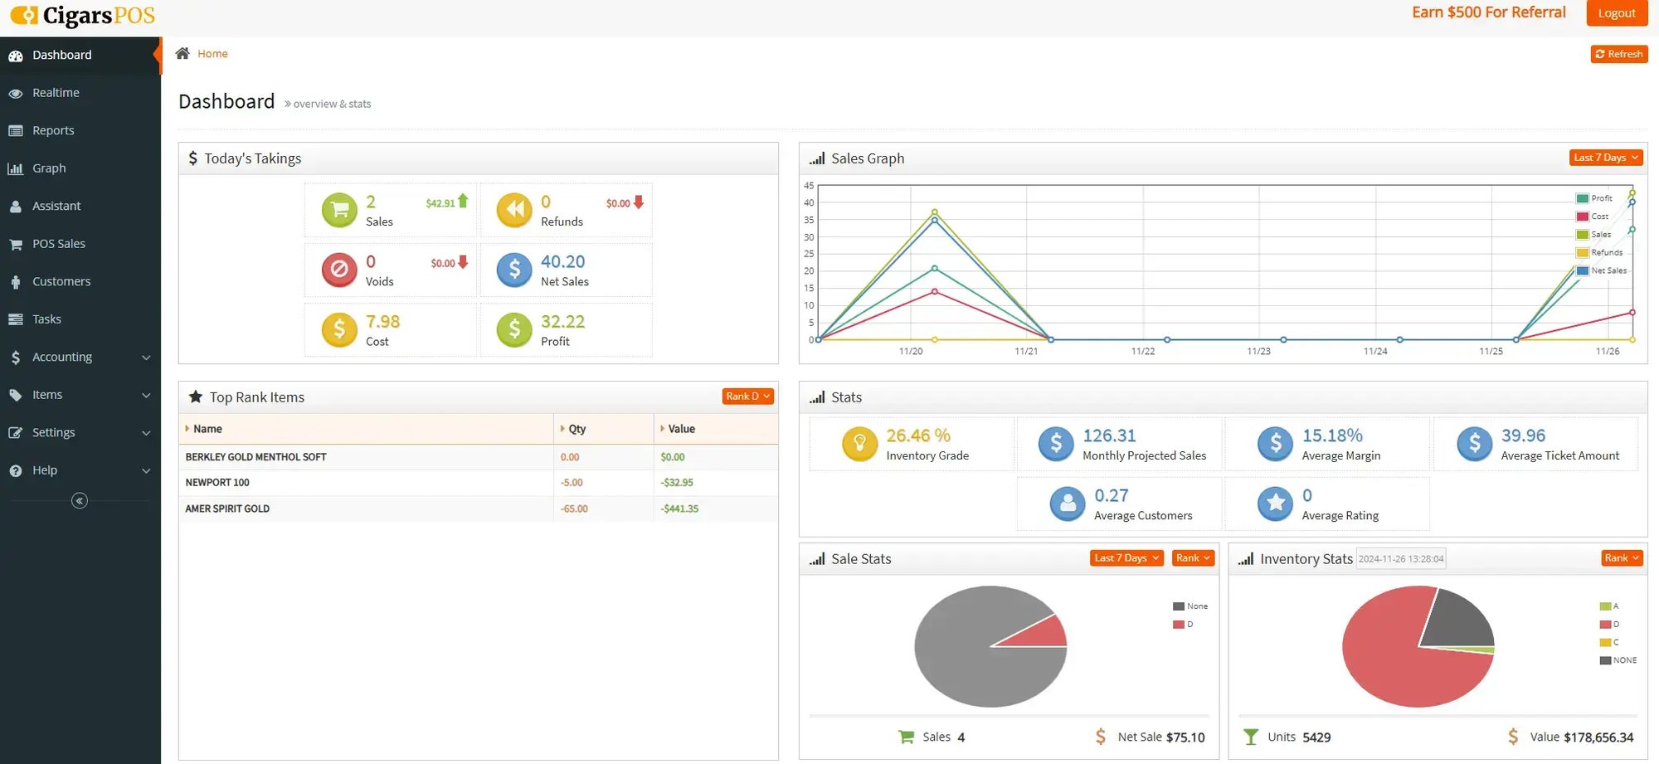This screenshot has width=1659, height=764.
Task: Click the Logout button
Action: point(1617,12)
